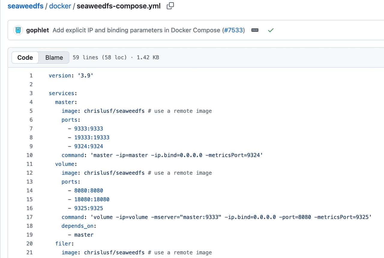
Task: Click the services: key in the code
Action: click(63, 93)
